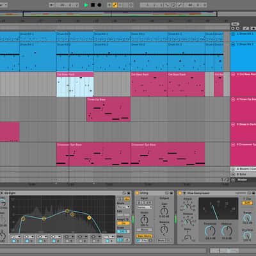Click the Utility Mono button
Image resolution: width=256 pixels, height=256 pixels.
[145, 230]
